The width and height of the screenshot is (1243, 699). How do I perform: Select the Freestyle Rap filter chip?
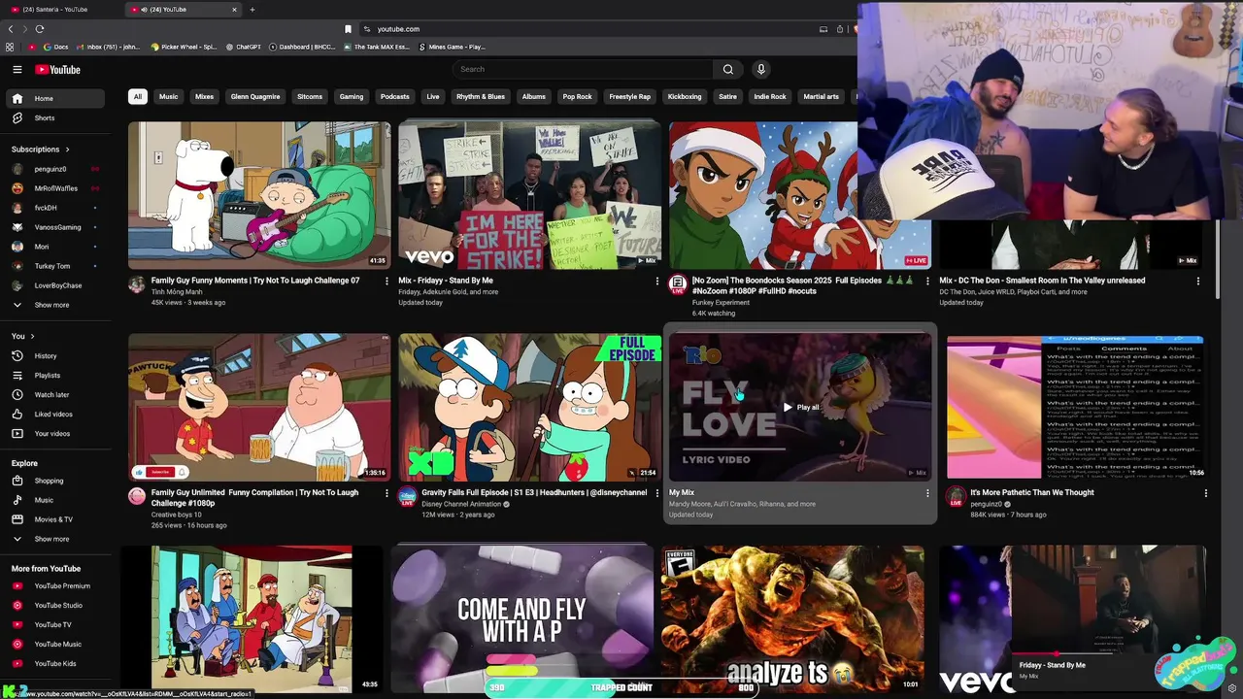[x=630, y=96]
